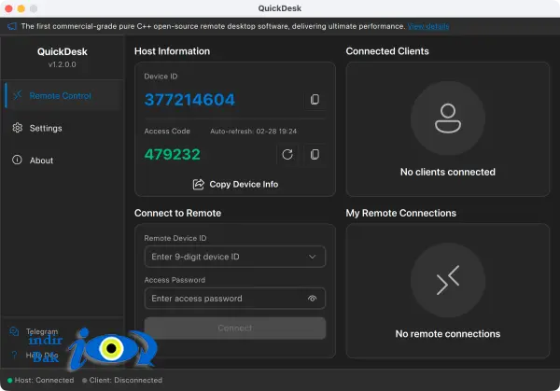Expand the Remote Device ID dropdown chevron
The image size is (560, 391).
[x=312, y=257]
